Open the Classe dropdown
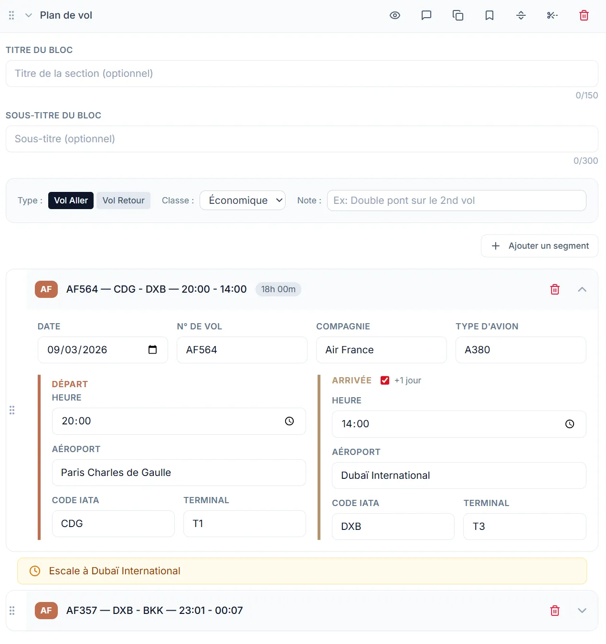Viewport: 606px width, 644px height. coord(243,201)
